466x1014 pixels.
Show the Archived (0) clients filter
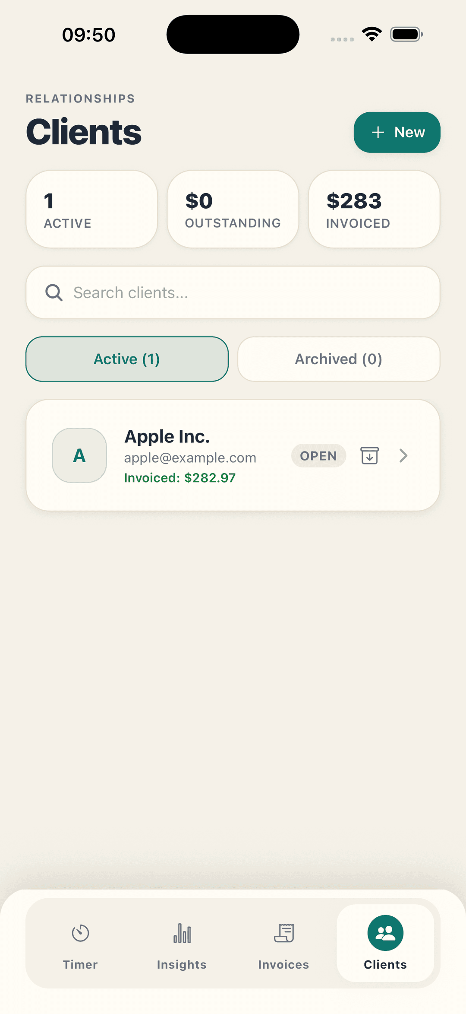339,359
